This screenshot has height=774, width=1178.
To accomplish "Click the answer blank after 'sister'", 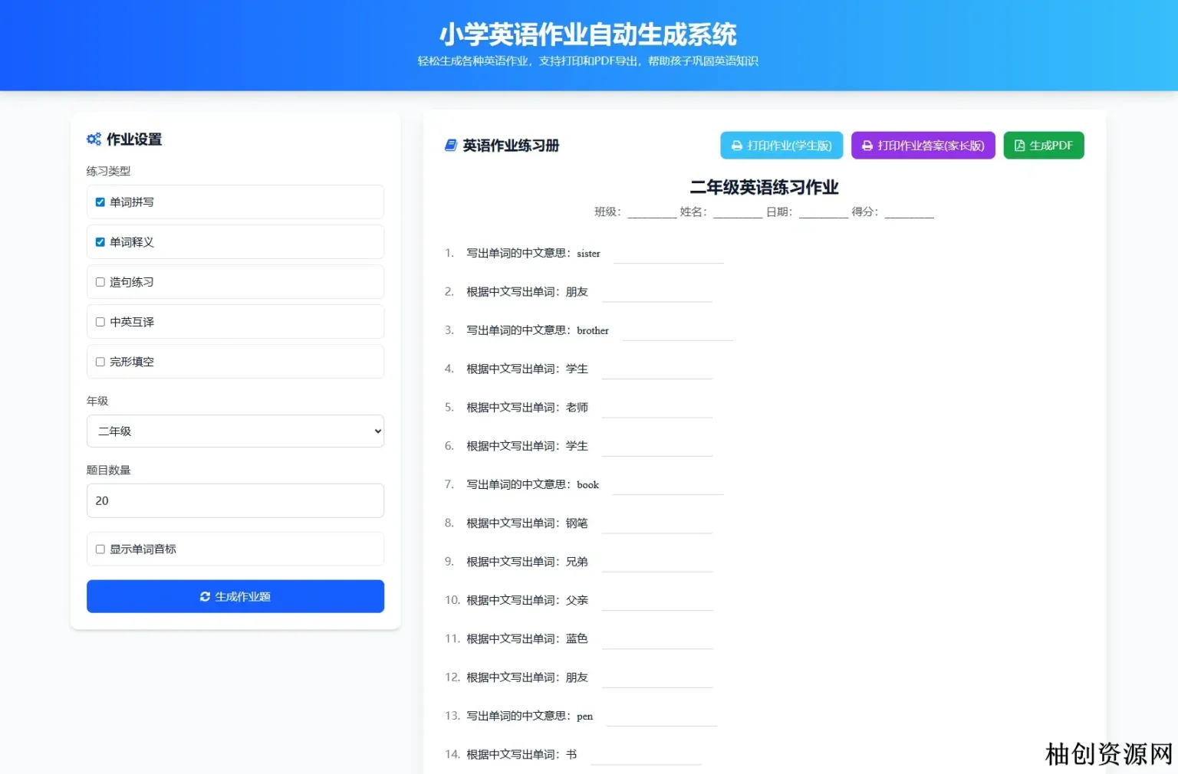I will (668, 254).
